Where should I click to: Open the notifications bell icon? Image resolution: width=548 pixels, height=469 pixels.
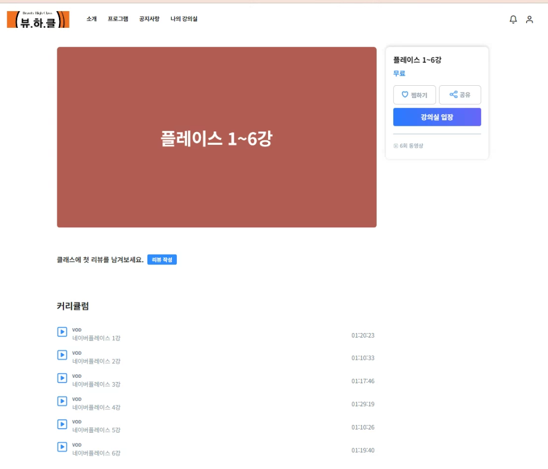tap(513, 19)
